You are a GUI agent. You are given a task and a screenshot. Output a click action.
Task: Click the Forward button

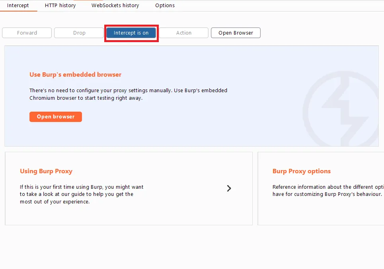[x=27, y=33]
